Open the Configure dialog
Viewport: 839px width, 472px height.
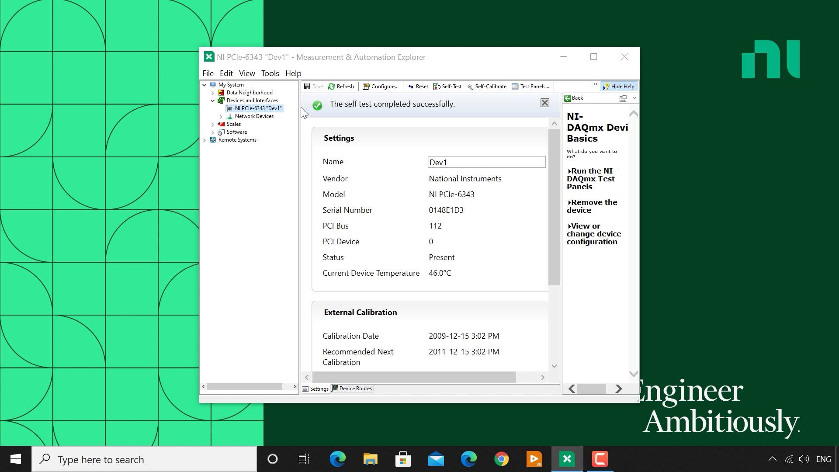pyautogui.click(x=381, y=87)
